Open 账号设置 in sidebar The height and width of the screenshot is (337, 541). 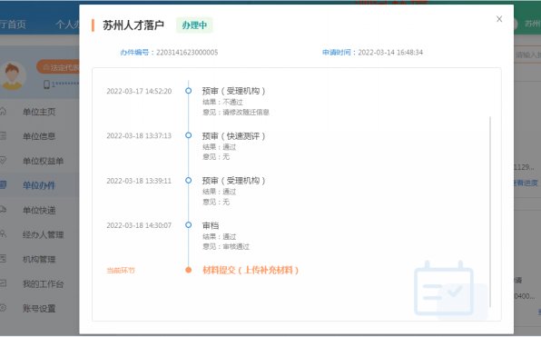[x=39, y=308]
